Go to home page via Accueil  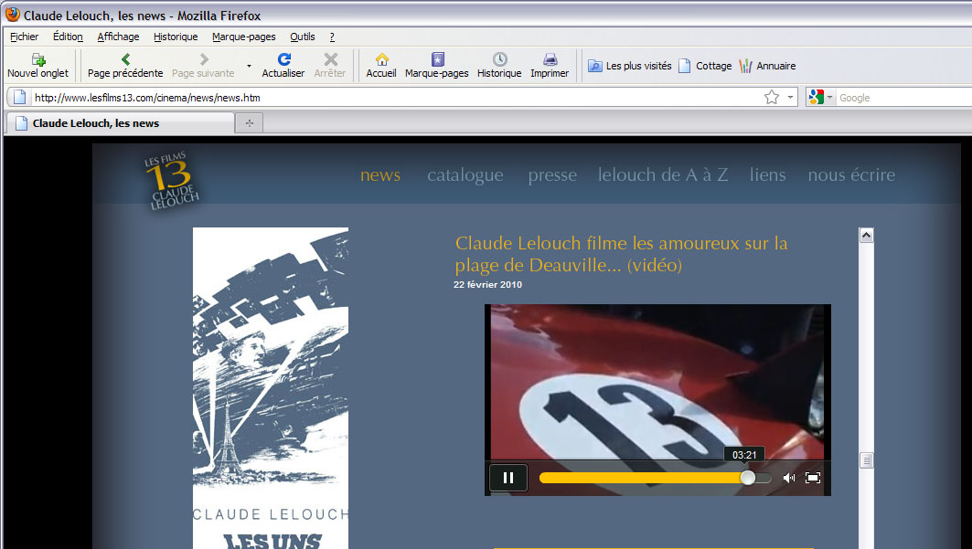(381, 66)
